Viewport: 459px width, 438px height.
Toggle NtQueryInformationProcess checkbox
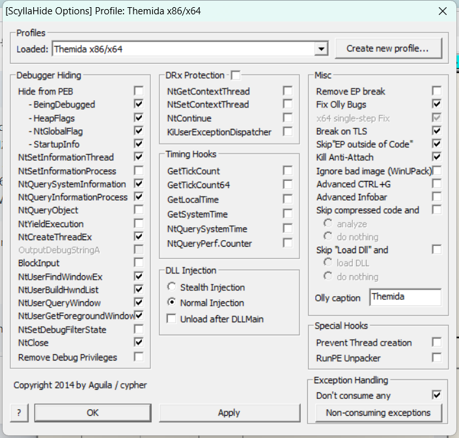point(139,197)
